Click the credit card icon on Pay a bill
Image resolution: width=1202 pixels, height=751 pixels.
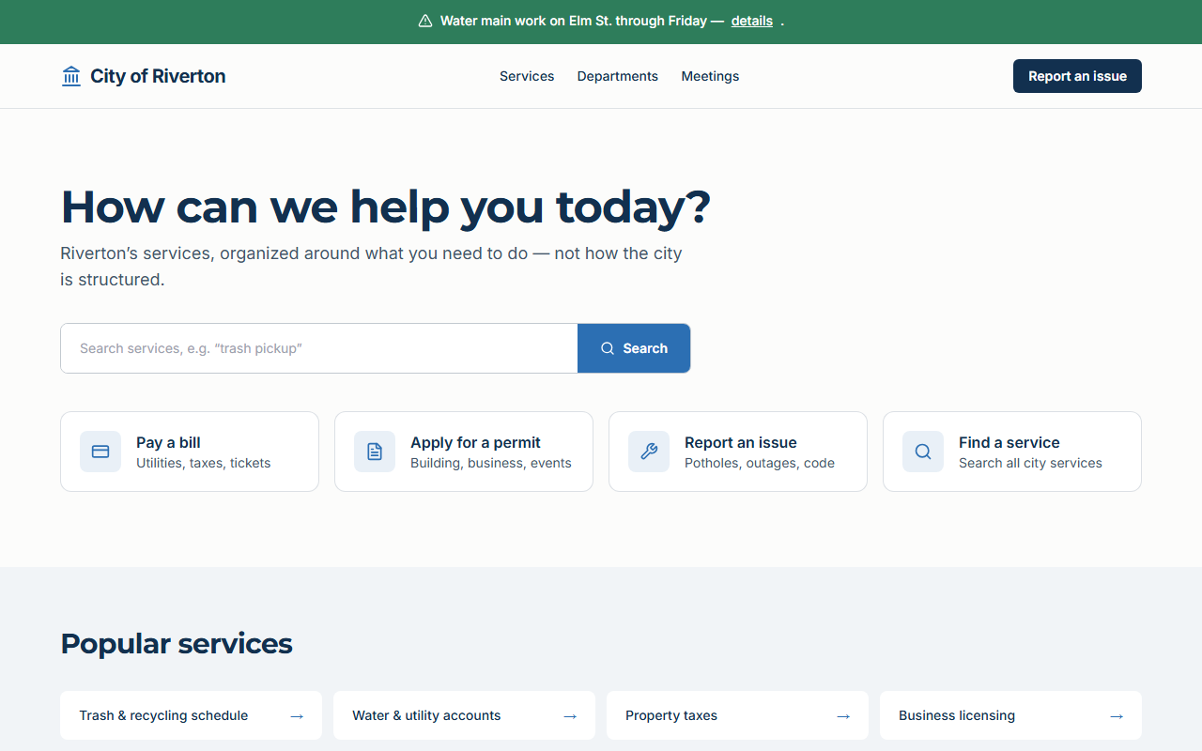pyautogui.click(x=100, y=452)
